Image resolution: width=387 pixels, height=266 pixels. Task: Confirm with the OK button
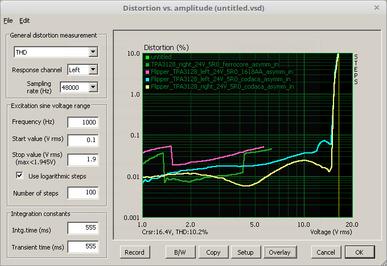(359, 252)
